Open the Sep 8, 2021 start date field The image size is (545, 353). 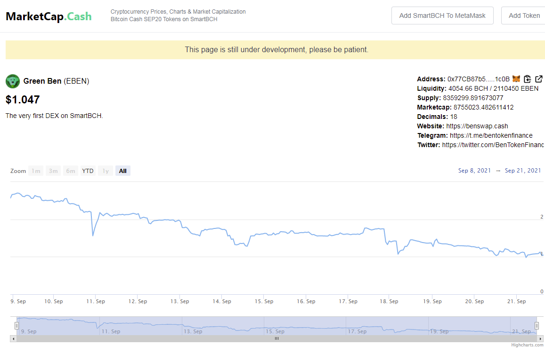click(x=474, y=171)
